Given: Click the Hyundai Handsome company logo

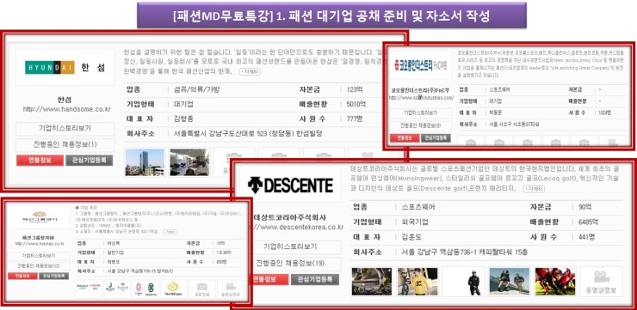Looking at the screenshot, I should click(x=65, y=67).
